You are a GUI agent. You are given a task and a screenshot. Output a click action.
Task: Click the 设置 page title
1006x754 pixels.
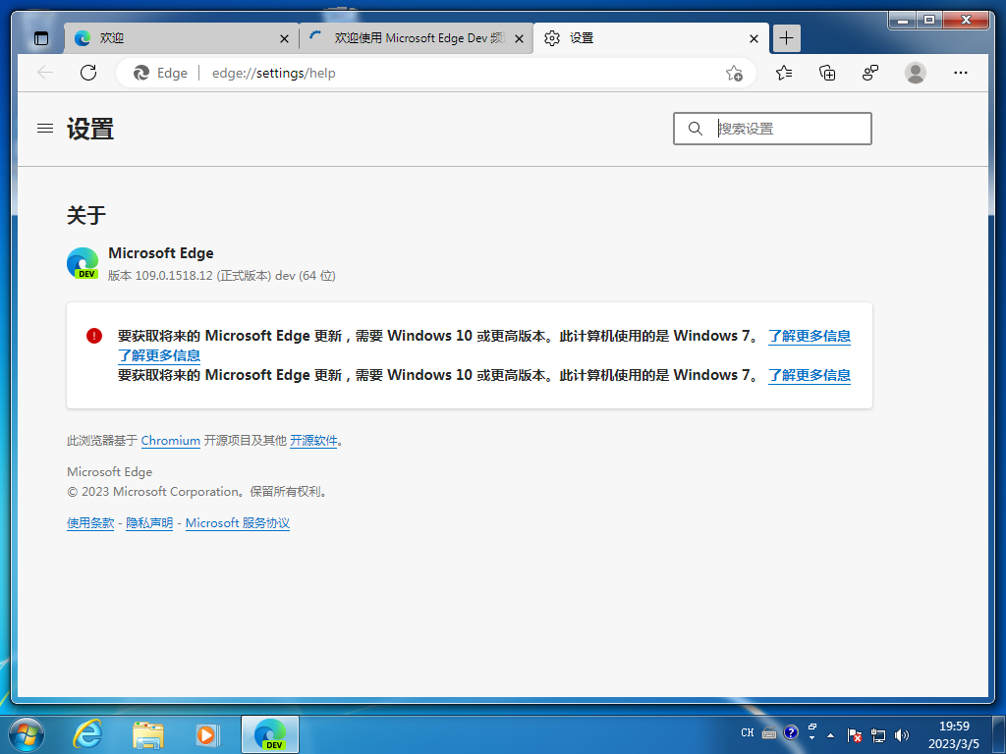point(90,129)
